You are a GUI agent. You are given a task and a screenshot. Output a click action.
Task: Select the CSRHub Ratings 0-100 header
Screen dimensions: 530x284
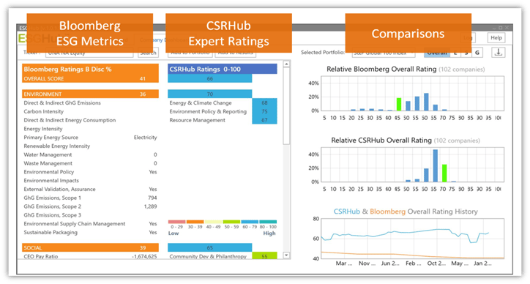click(x=223, y=69)
